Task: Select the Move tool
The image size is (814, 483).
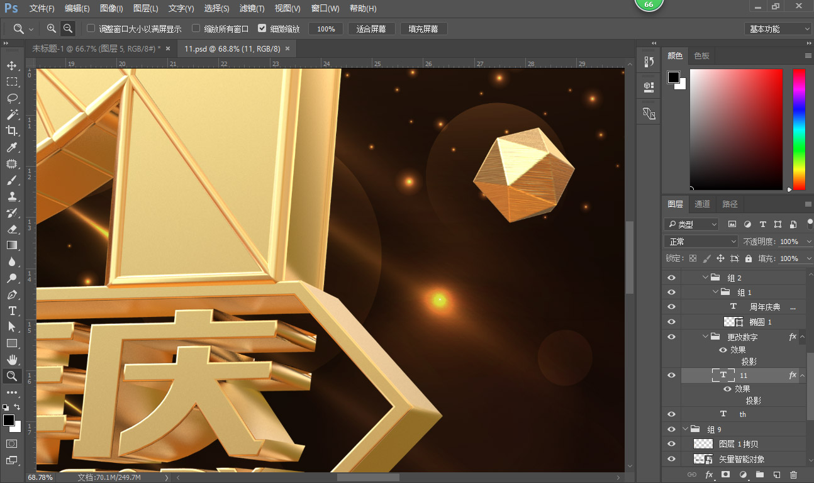Action: [11, 65]
